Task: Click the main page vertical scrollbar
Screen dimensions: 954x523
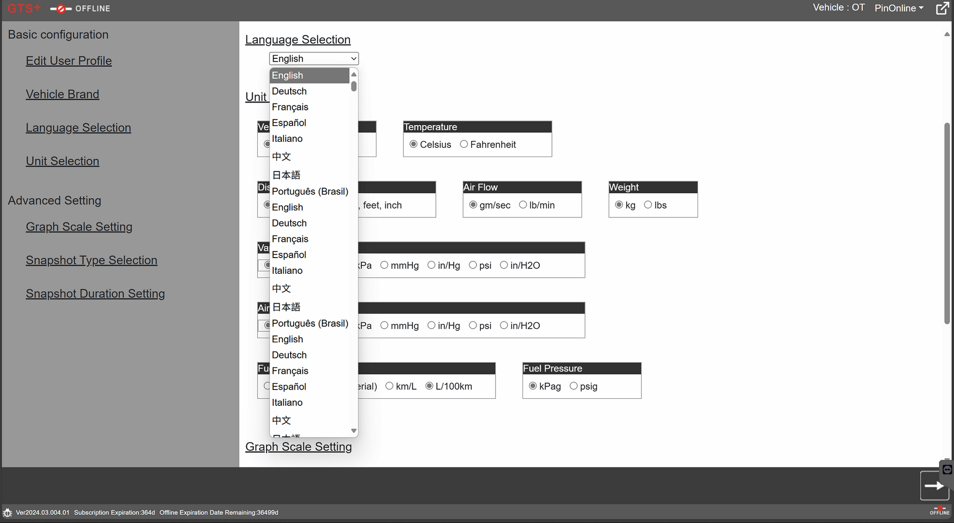Action: point(947,223)
